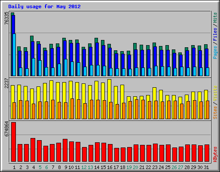Click the 76335 axis label

[x=6, y=18]
